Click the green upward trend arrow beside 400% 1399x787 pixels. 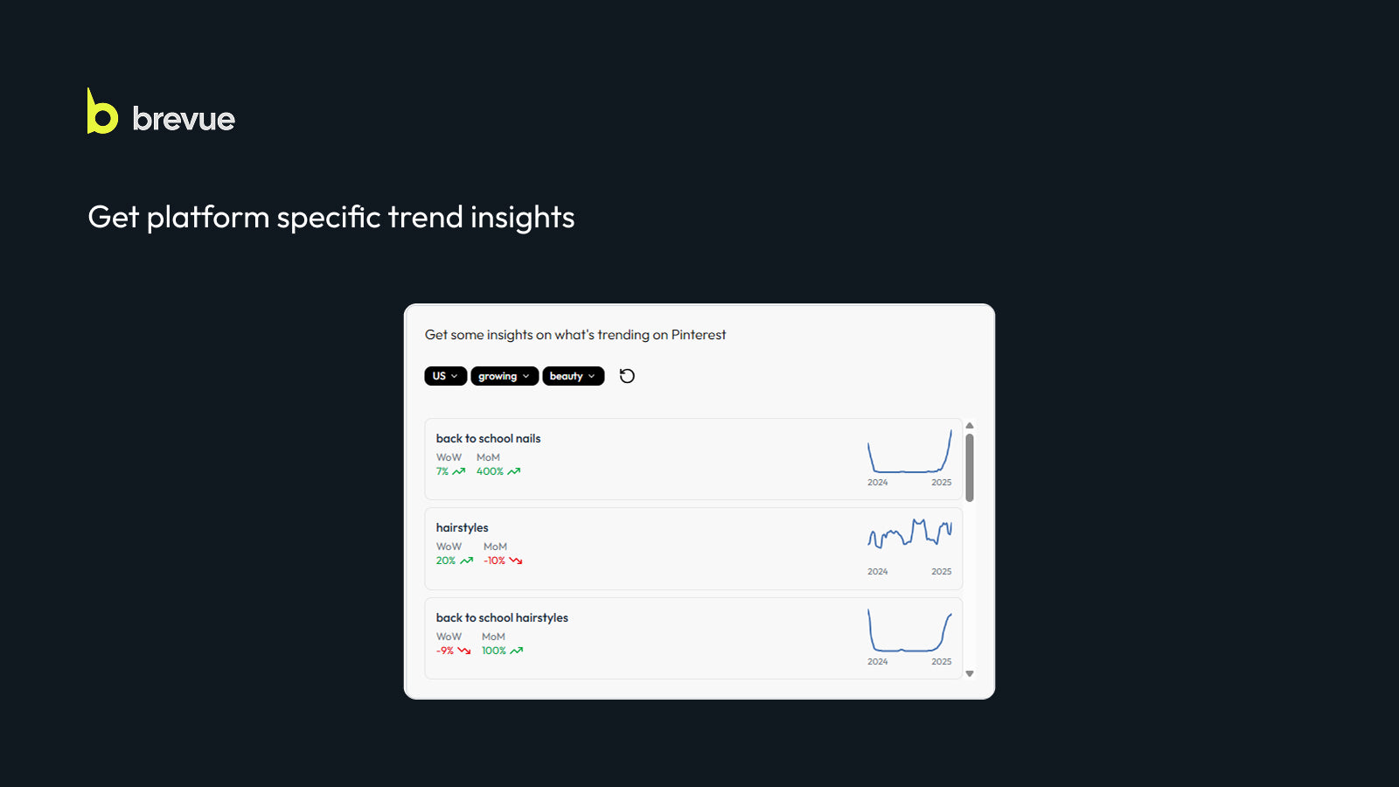(514, 471)
